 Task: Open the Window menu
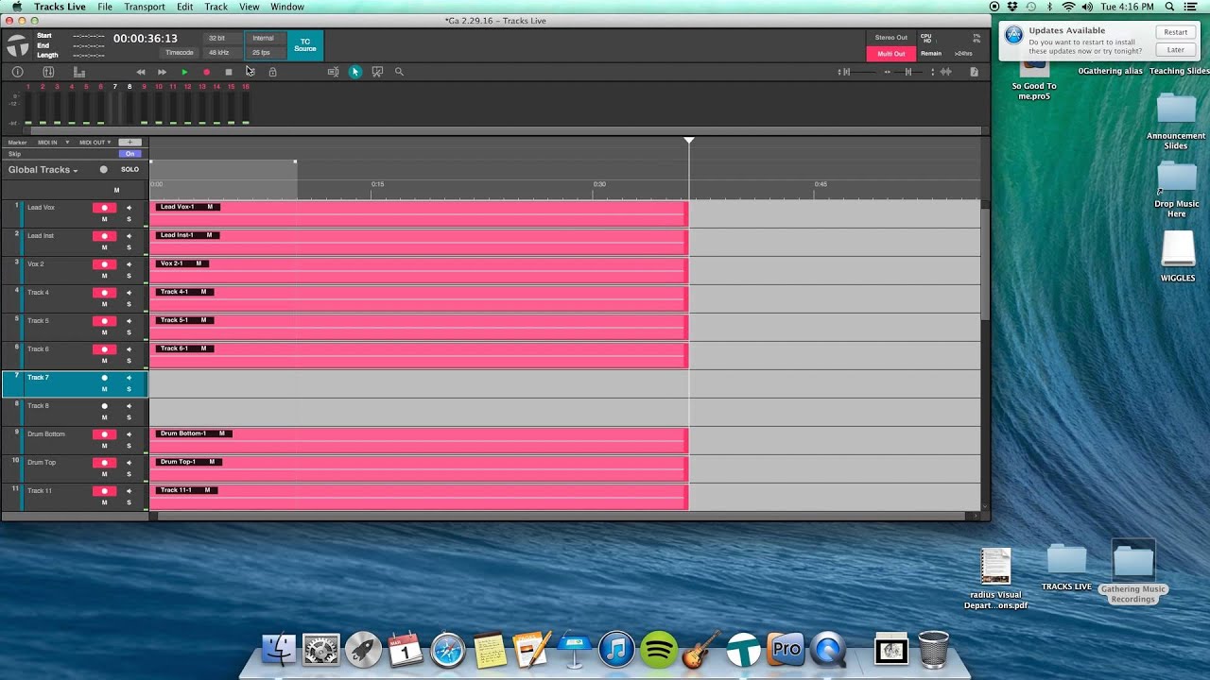[287, 7]
